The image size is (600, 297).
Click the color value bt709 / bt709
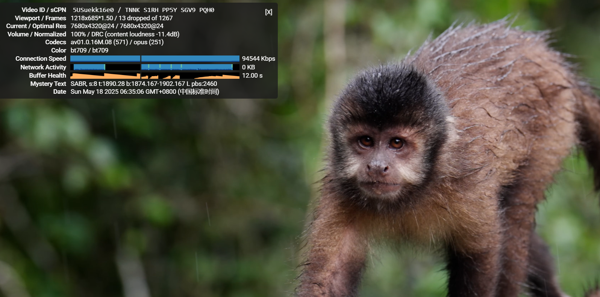point(89,50)
